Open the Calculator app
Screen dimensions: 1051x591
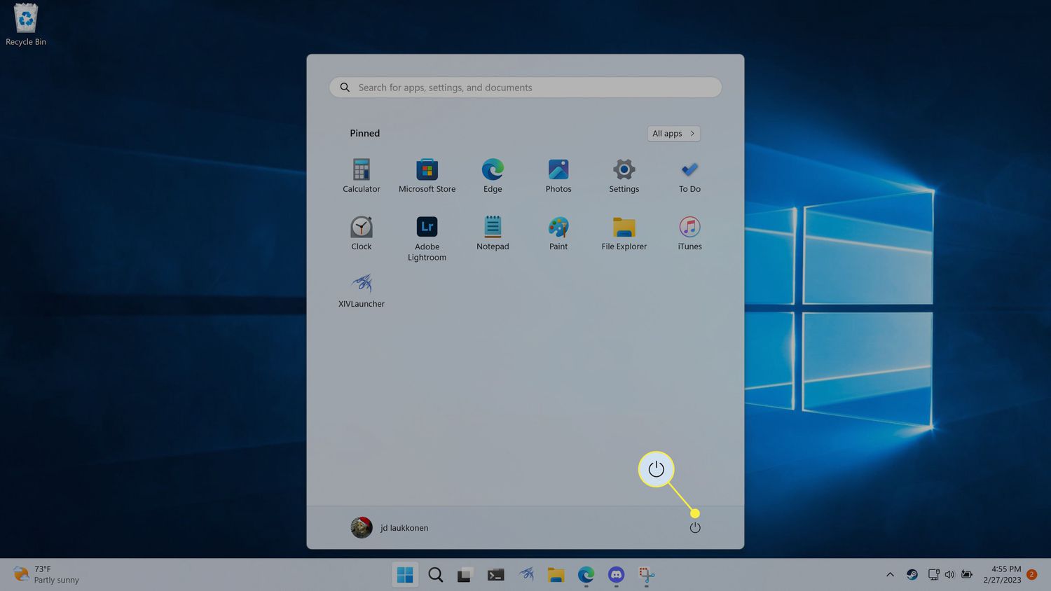(361, 175)
